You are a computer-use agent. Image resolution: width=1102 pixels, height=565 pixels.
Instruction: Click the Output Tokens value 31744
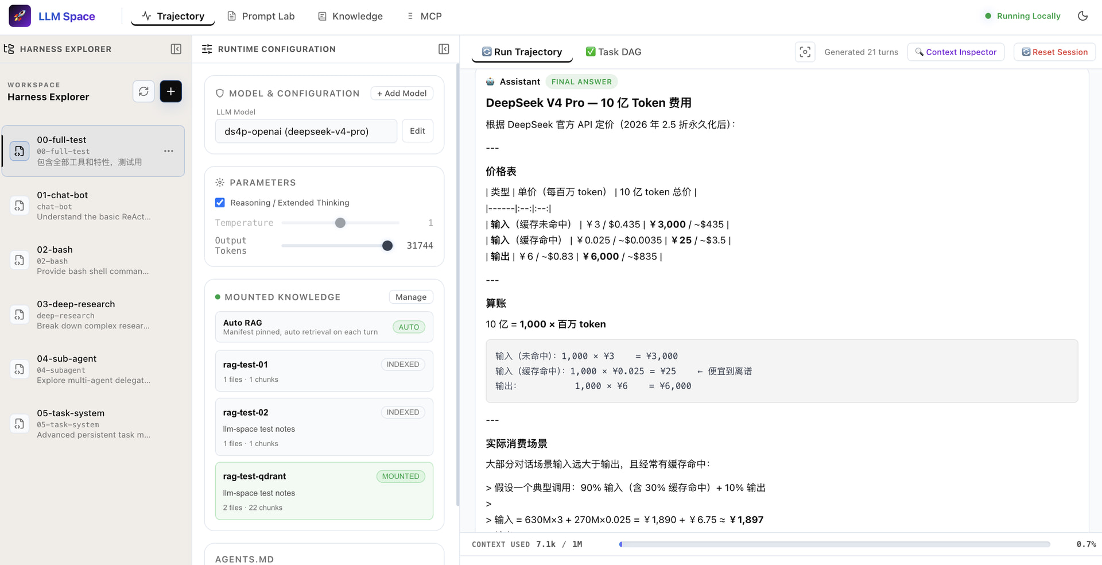pyautogui.click(x=420, y=246)
